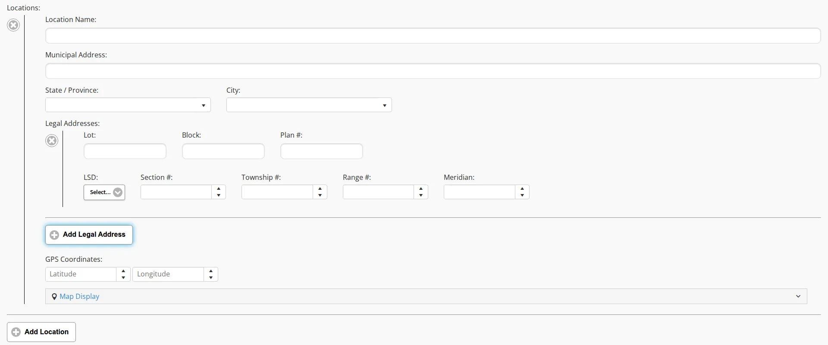The height and width of the screenshot is (345, 828).
Task: Click the Municipal Address input field
Action: (x=433, y=71)
